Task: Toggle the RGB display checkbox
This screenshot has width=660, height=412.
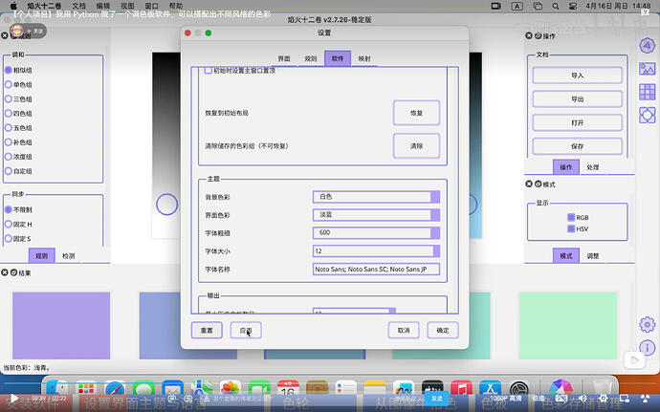Action: click(572, 217)
